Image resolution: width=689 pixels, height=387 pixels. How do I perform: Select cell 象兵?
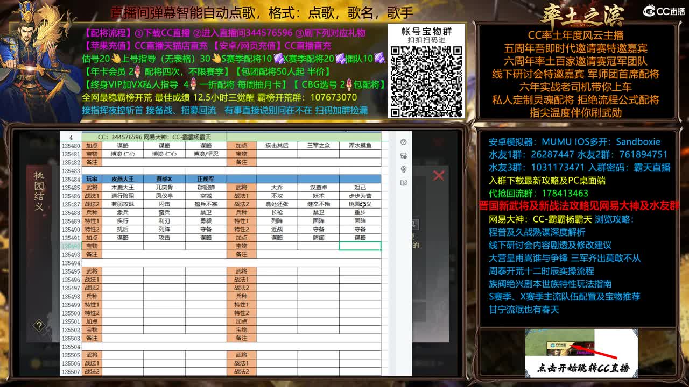[x=123, y=212]
